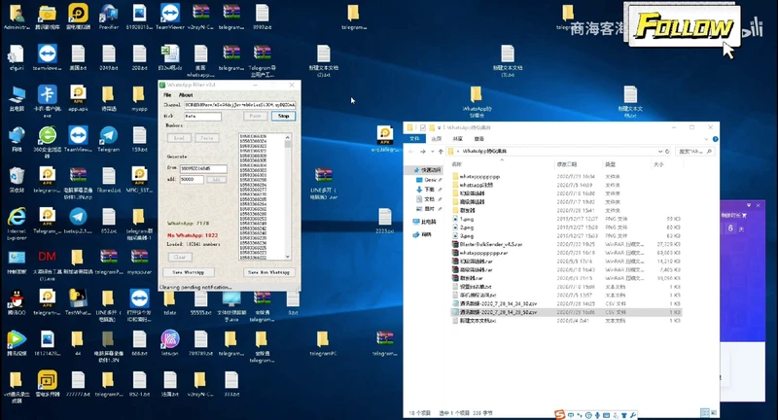Select the Filtered.txt desktop file
The height and width of the screenshot is (420, 778).
(109, 180)
